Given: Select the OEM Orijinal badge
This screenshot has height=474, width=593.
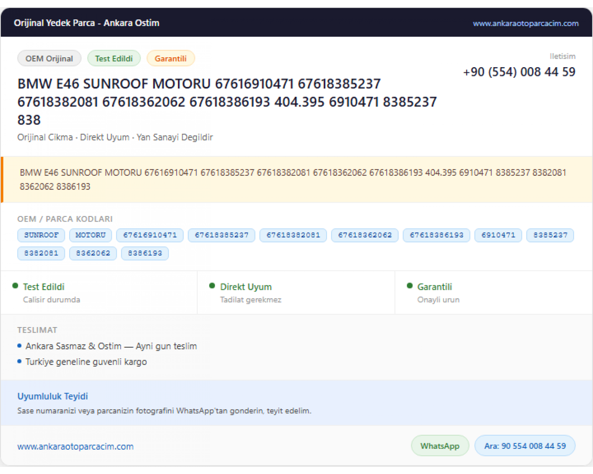Looking at the screenshot, I should pyautogui.click(x=49, y=58).
